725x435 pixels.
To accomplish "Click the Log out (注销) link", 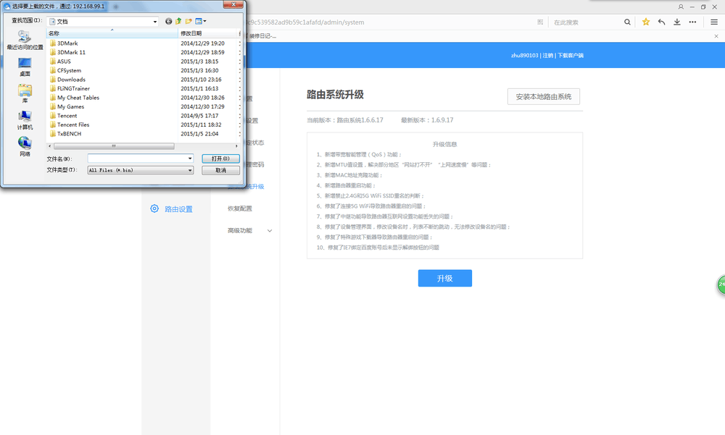I will click(547, 56).
